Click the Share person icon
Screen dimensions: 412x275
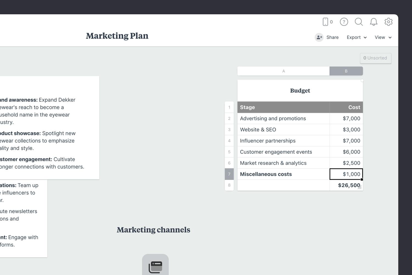click(x=319, y=37)
